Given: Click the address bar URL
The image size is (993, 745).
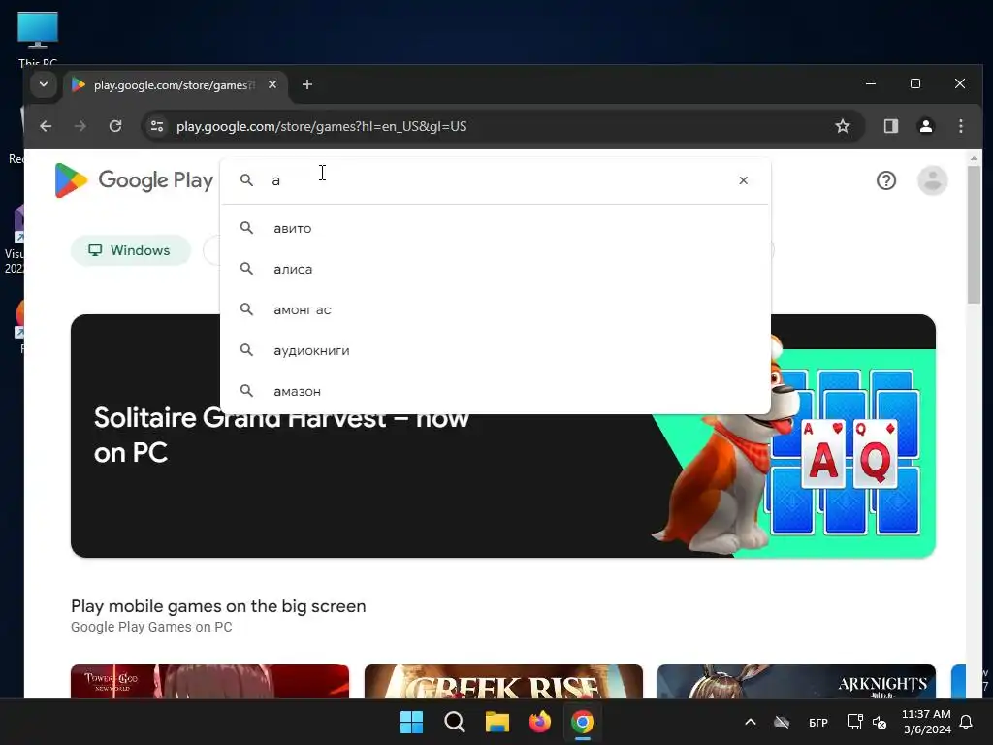Looking at the screenshot, I should pos(322,126).
